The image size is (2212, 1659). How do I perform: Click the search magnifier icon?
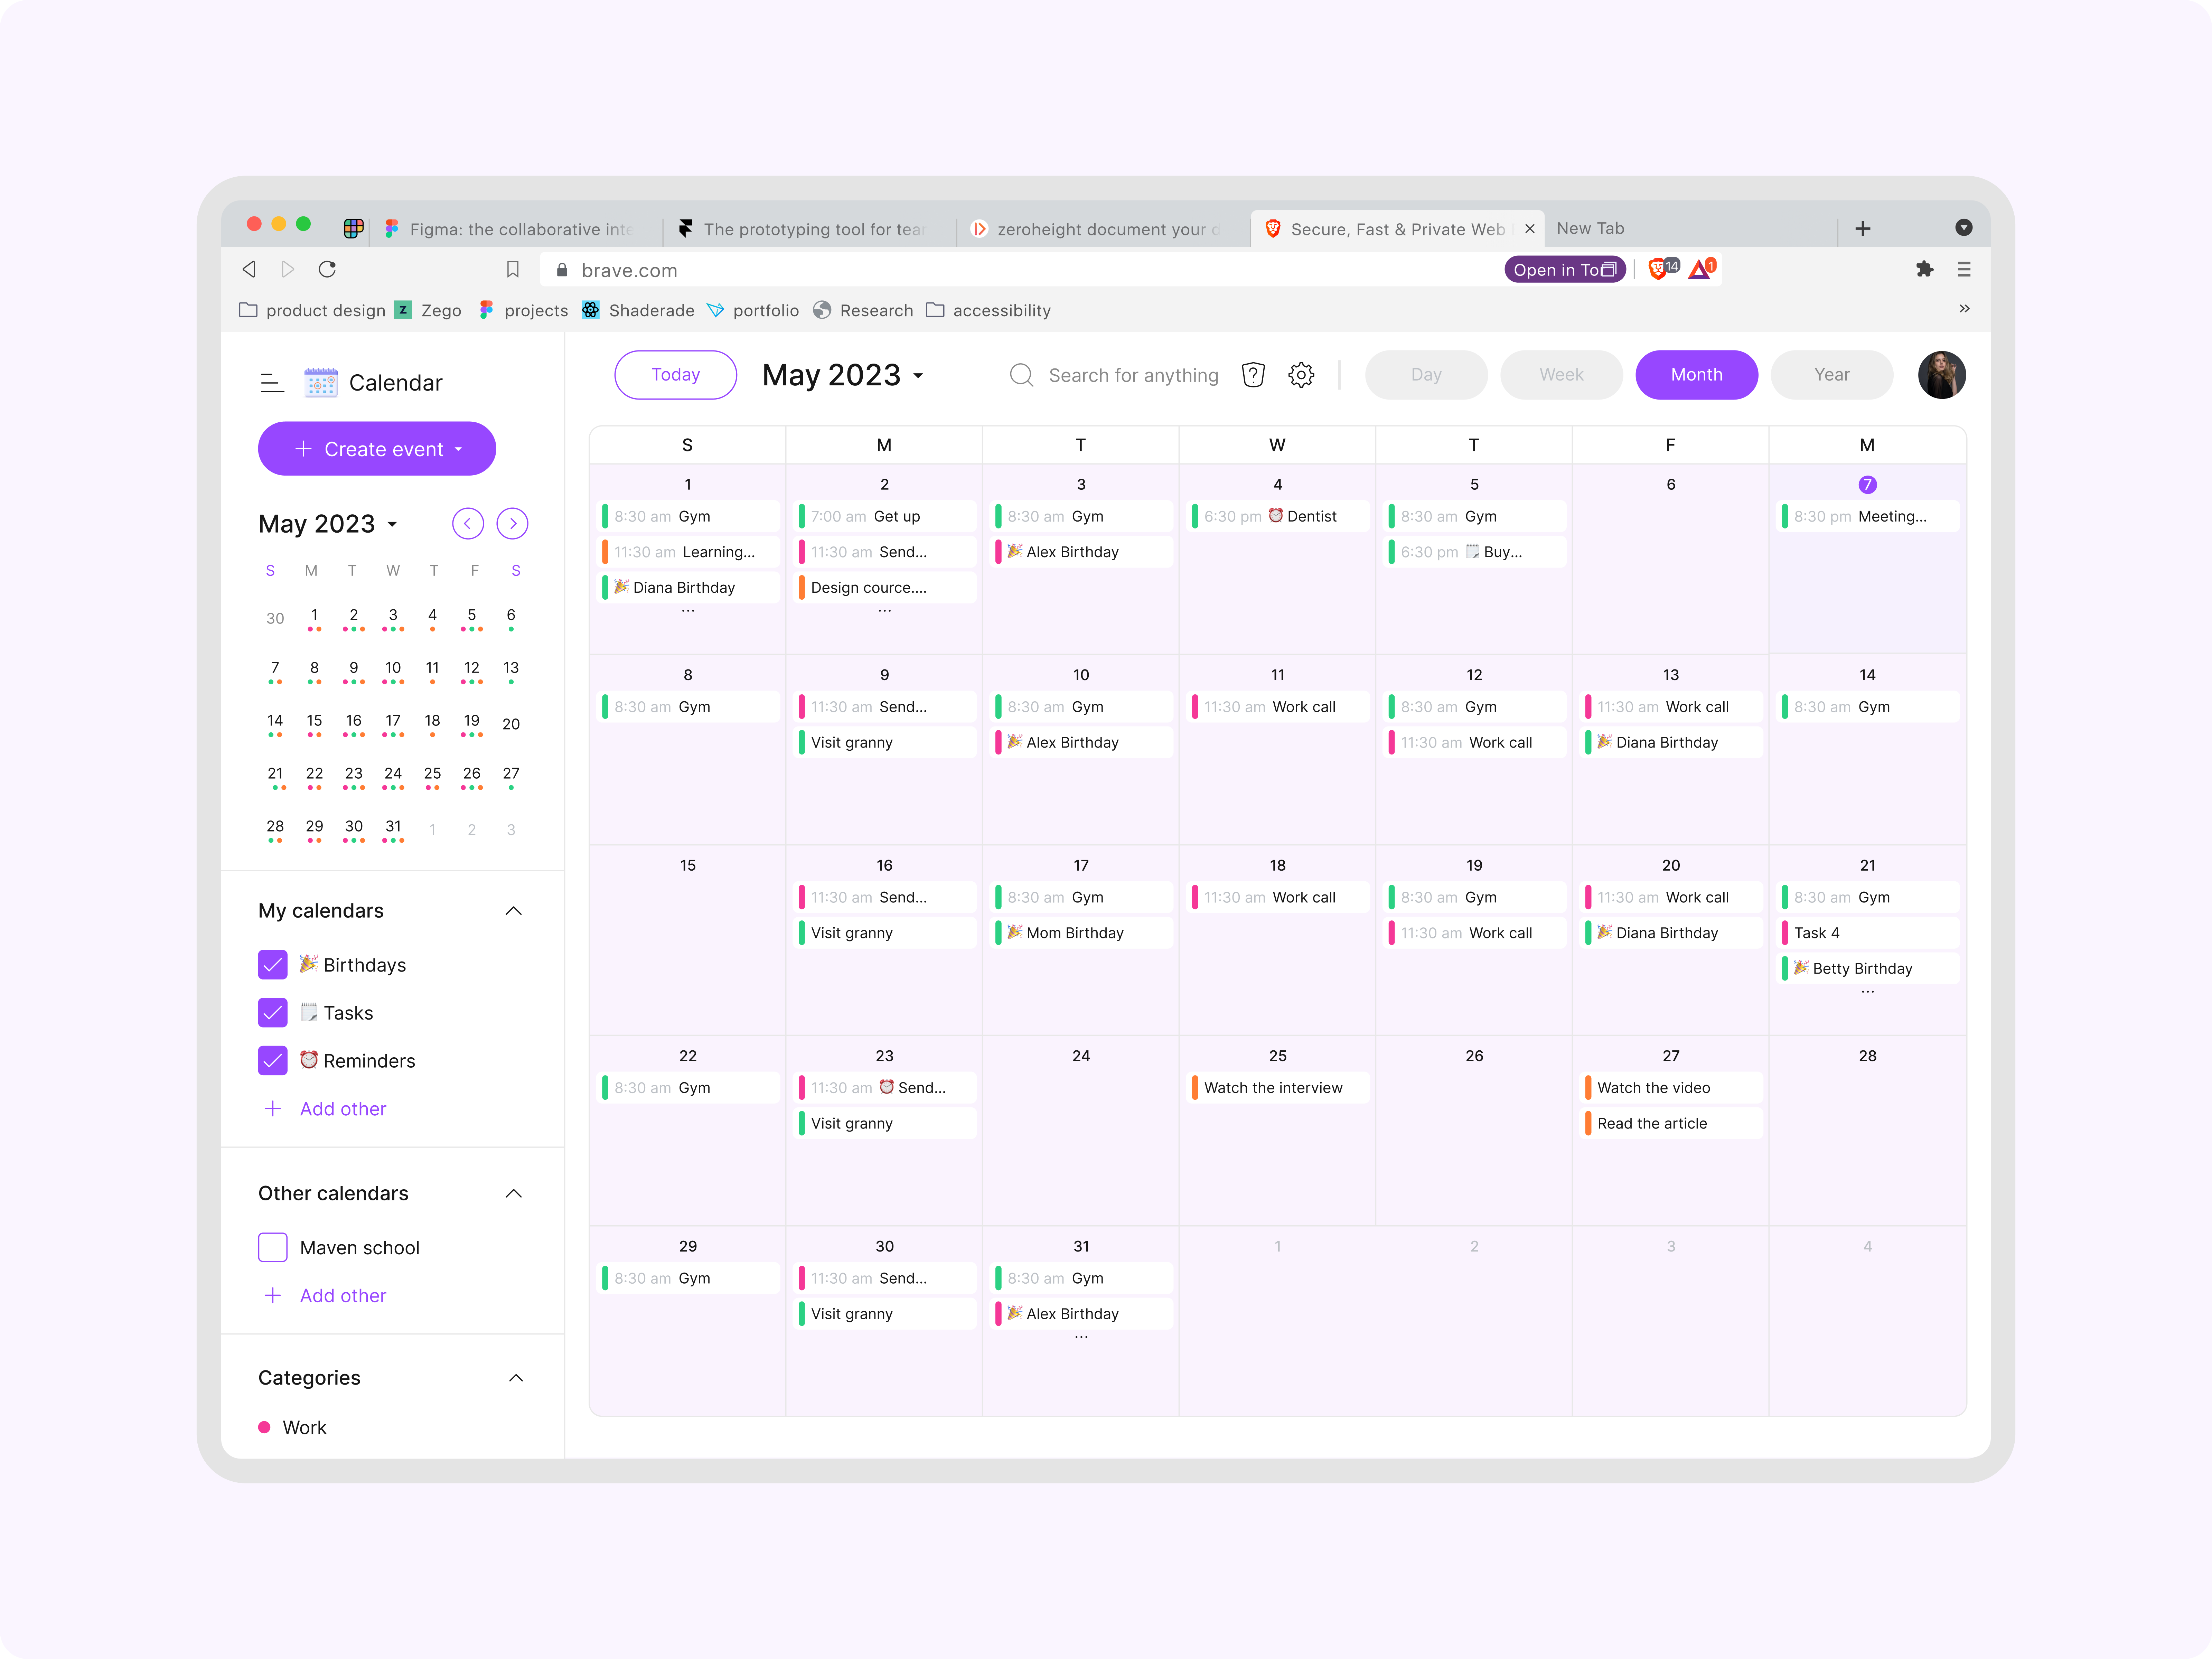point(1021,375)
